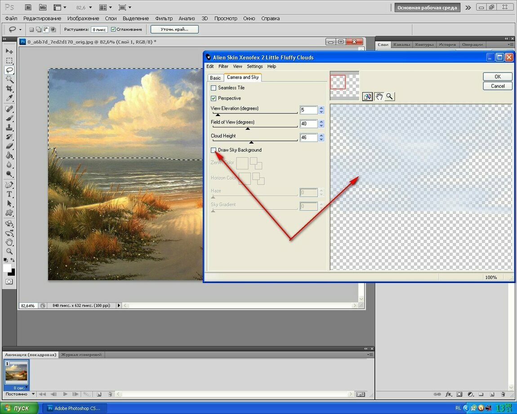The width and height of the screenshot is (517, 414).
Task: Select the Eraser tool
Action: click(9, 146)
